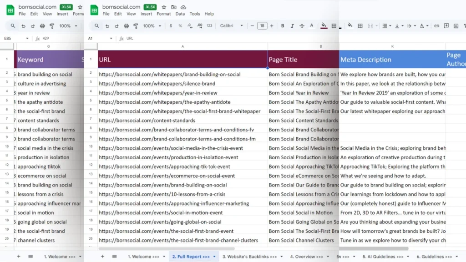The width and height of the screenshot is (466, 262).
Task: Open the Data menu
Action: coord(180,14)
